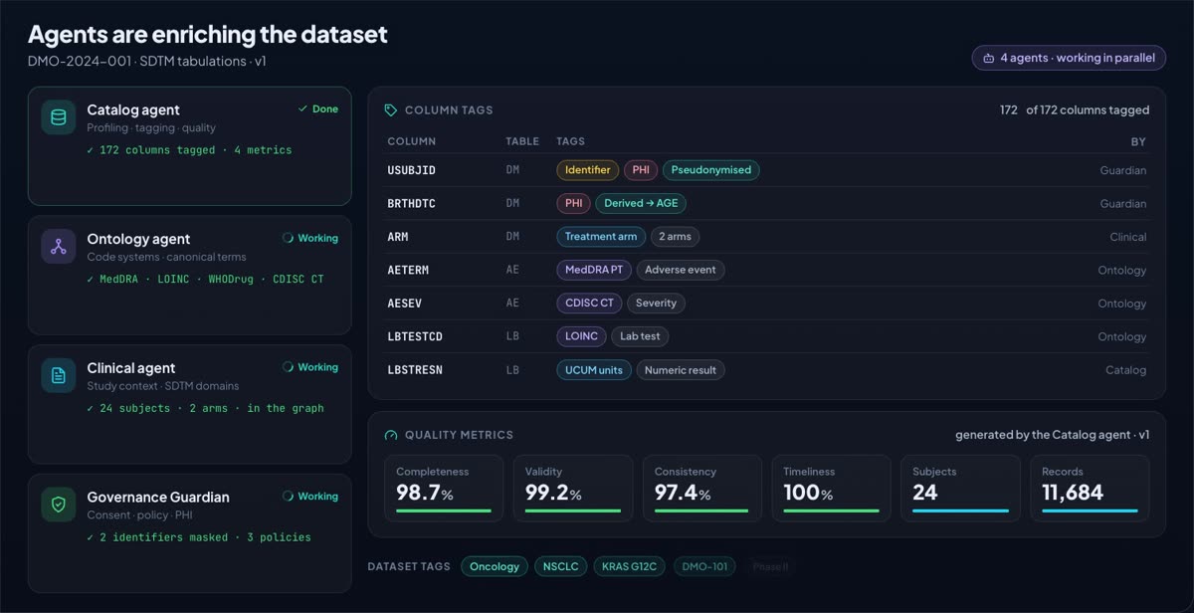This screenshot has height=613, width=1194.
Task: Click the USUBJID column name
Action: click(411, 170)
